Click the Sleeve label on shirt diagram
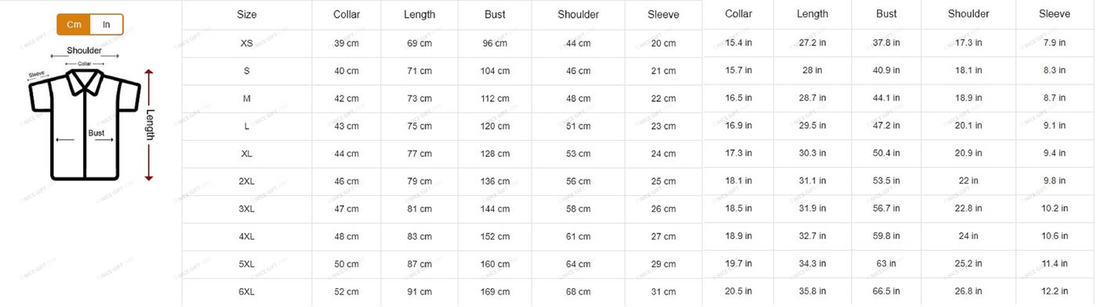Viewport: 1096px width, 307px height. point(36,74)
